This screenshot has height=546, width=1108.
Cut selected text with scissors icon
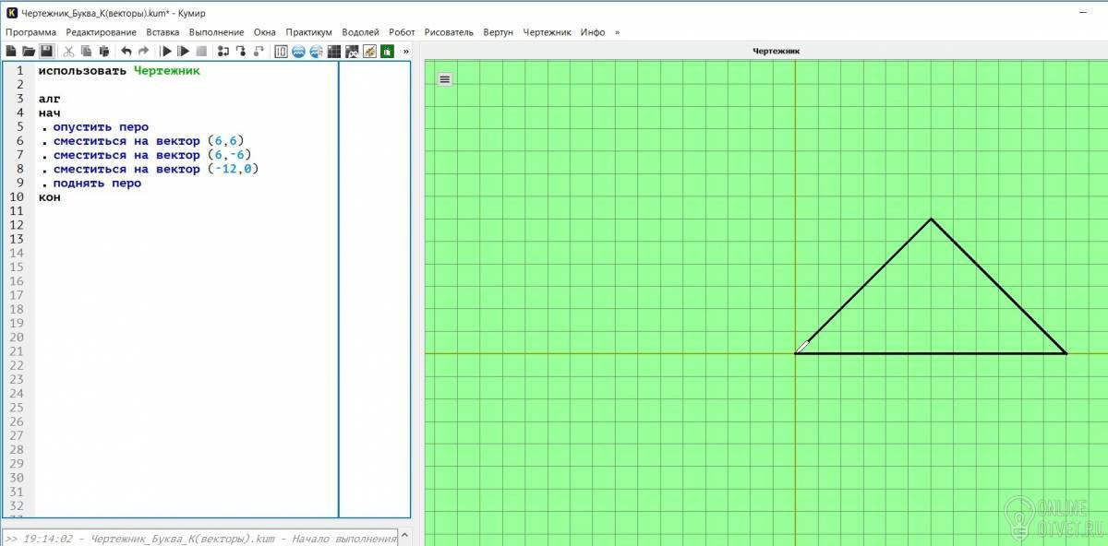coord(68,51)
